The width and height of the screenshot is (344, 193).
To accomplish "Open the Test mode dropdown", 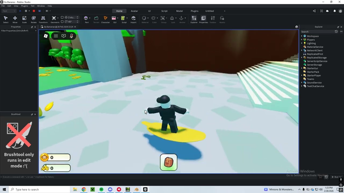I will pos(9,11).
